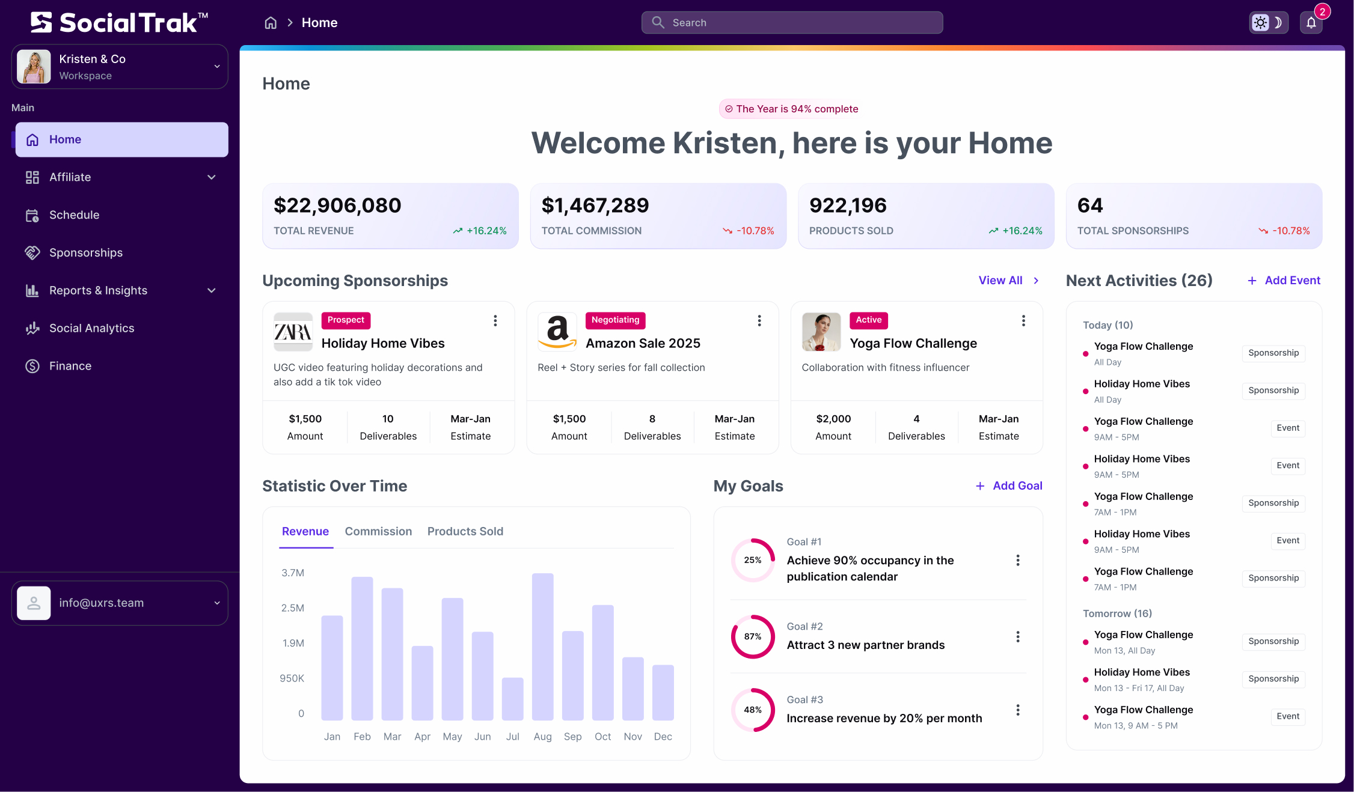Switch to dark mode moon icon
Viewport: 1354px width, 792px height.
[x=1278, y=23]
